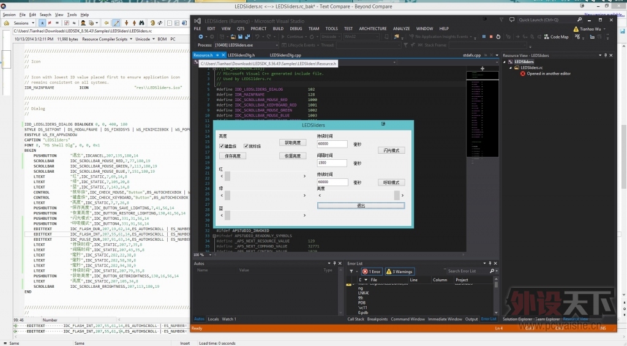Open the Process dropdown showing LEDSliders.exe

(246, 45)
